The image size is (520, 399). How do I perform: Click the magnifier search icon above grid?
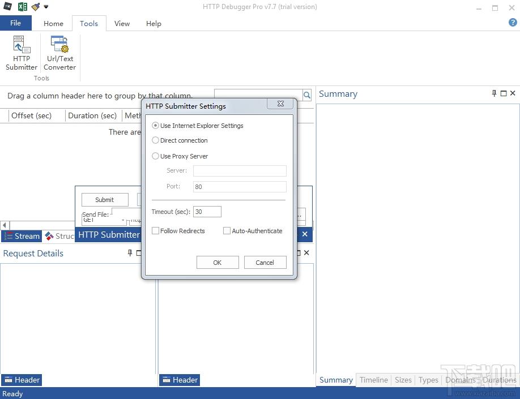(x=307, y=96)
